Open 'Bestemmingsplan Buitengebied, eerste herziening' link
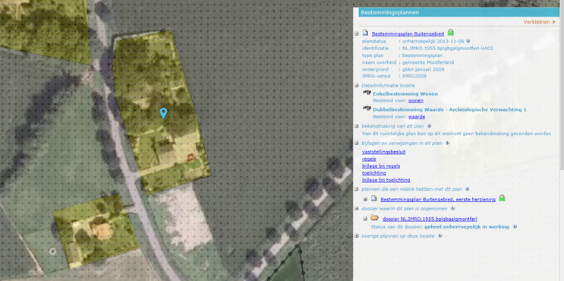 pos(438,199)
